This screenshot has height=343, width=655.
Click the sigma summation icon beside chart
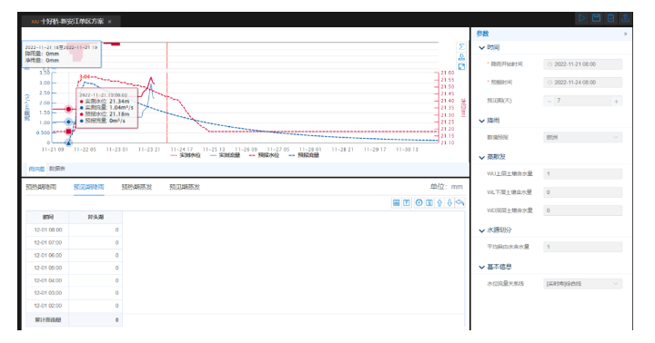click(x=461, y=46)
